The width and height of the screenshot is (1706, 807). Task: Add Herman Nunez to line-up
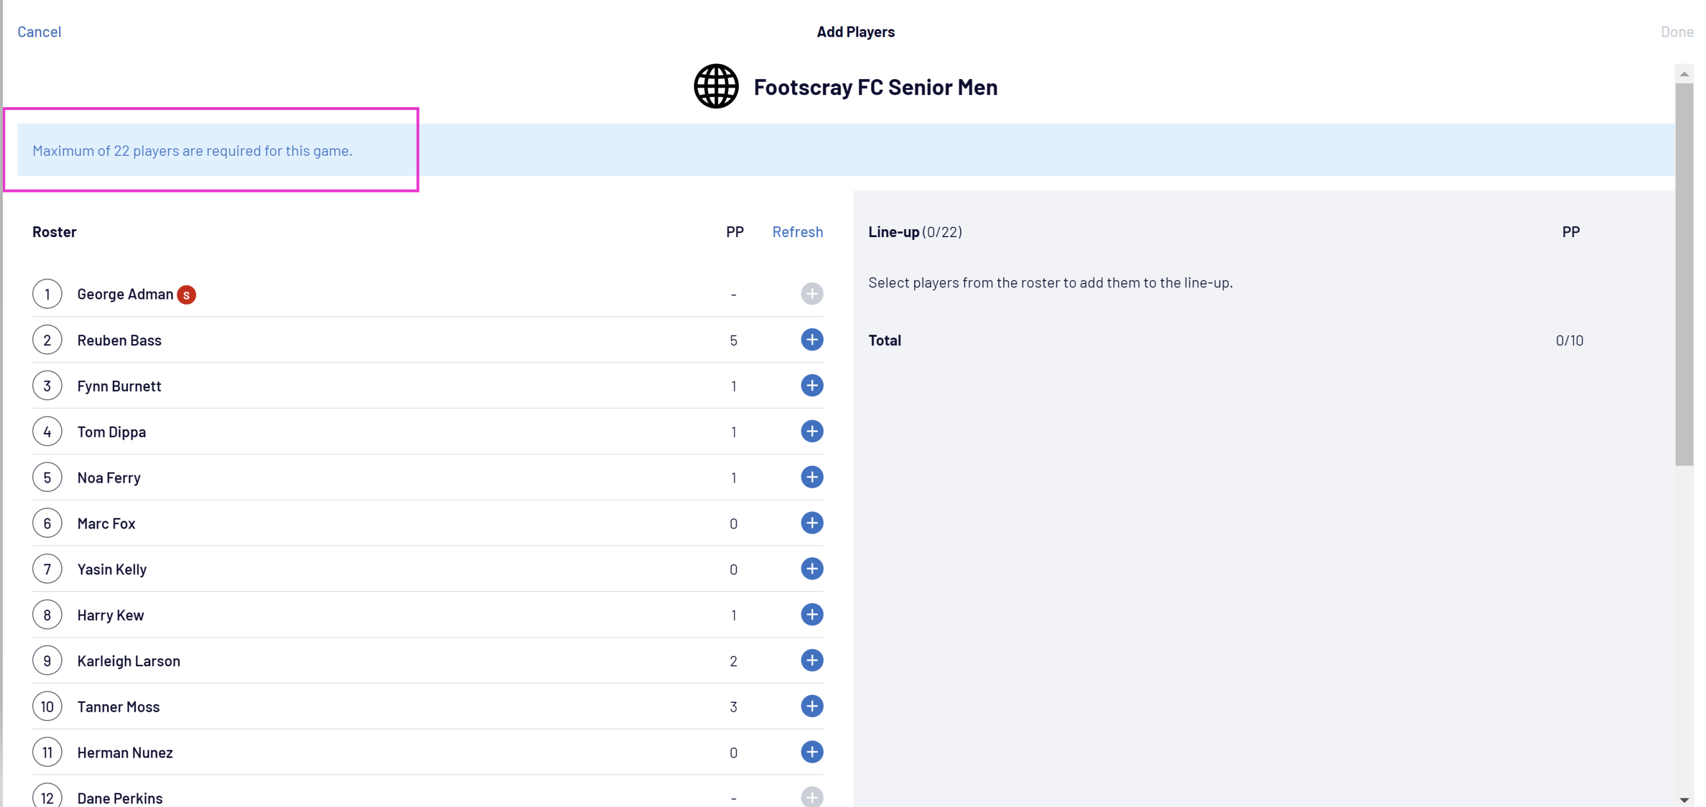[811, 752]
